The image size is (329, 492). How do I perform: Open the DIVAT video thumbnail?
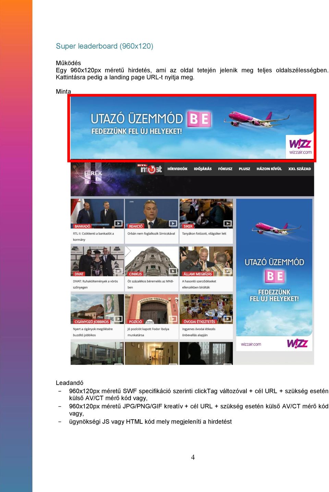(97, 261)
